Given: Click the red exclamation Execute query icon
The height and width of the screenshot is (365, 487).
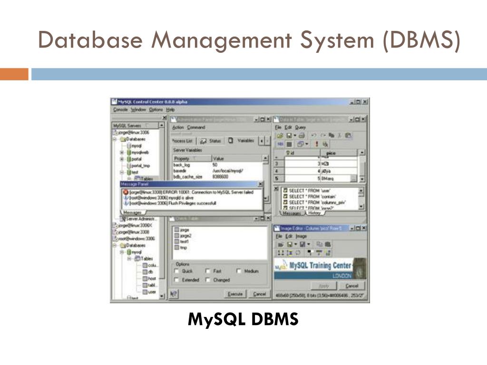Looking at the screenshot, I should 316,144.
